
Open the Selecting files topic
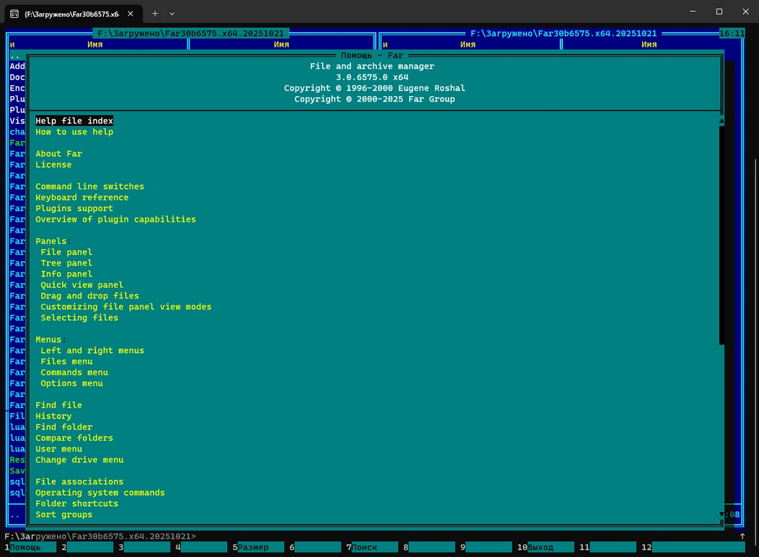click(x=80, y=317)
